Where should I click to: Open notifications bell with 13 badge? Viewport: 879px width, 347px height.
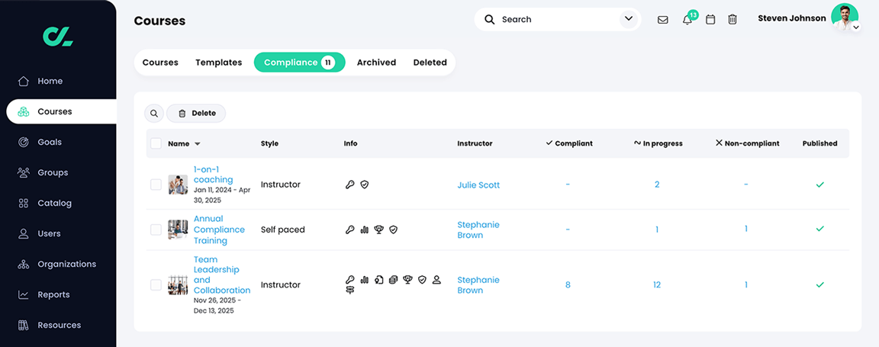point(687,20)
